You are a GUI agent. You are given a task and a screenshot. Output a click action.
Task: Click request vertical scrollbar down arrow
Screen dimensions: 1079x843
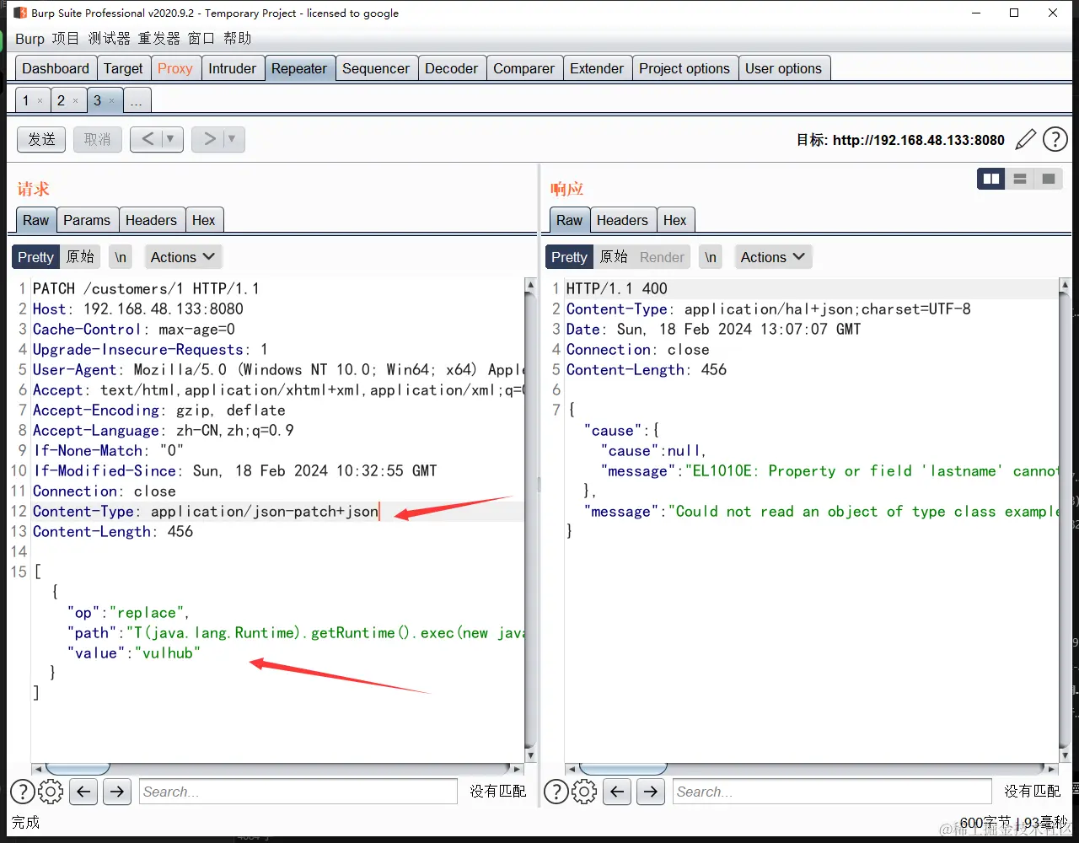coord(530,755)
